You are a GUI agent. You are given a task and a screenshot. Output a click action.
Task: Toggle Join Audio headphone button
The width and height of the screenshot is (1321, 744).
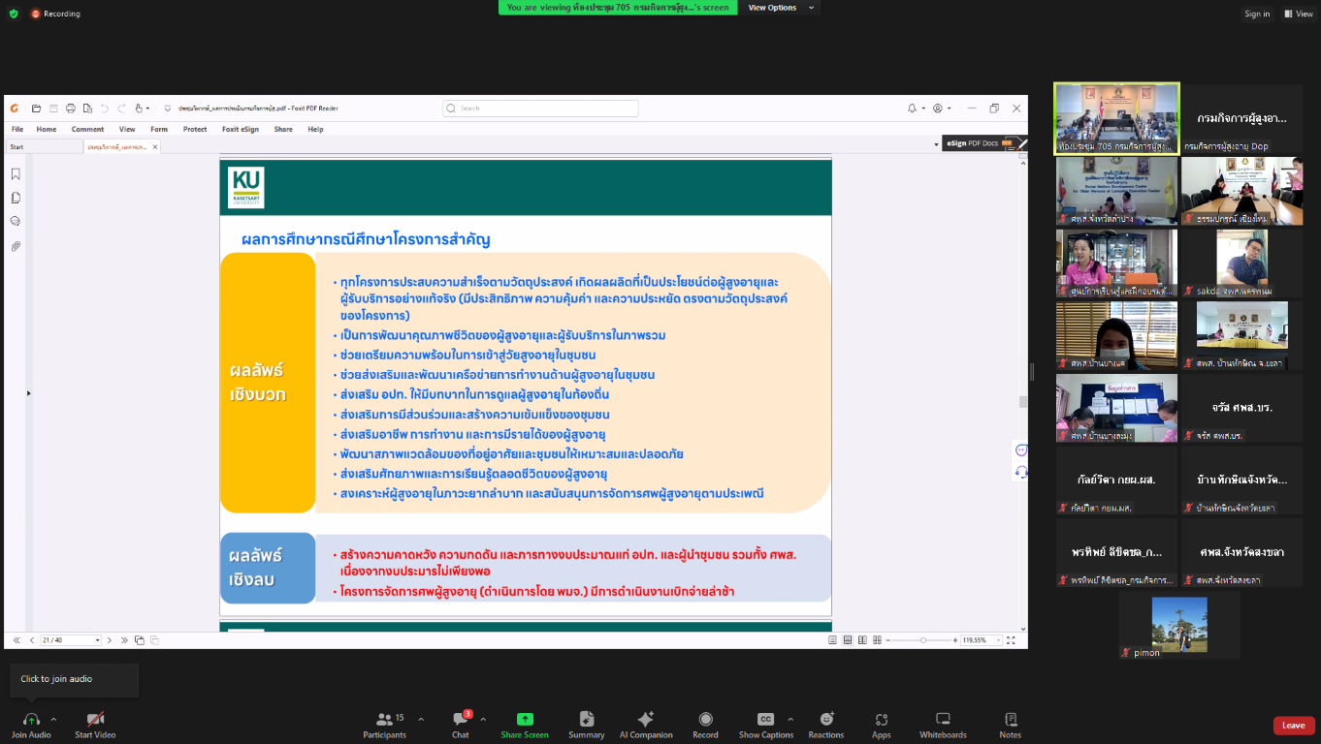coord(31,725)
